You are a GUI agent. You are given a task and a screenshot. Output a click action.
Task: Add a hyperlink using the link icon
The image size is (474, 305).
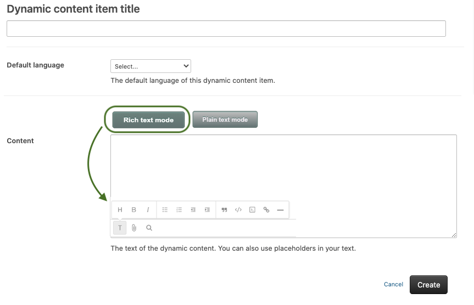click(x=266, y=210)
